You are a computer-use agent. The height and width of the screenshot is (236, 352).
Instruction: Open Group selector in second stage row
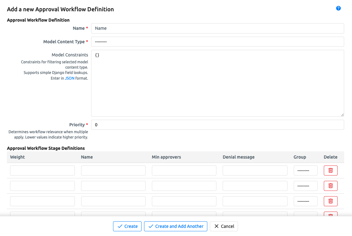[305, 186]
